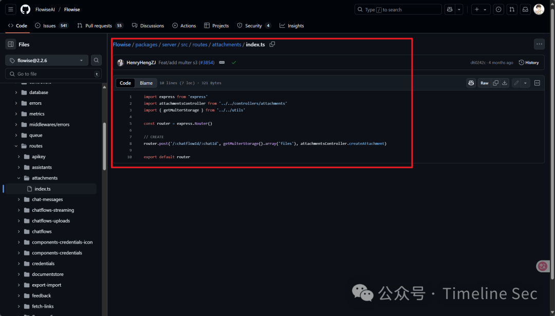This screenshot has height=316, width=555.
Task: Select index.ts in the file tree
Action: click(x=43, y=189)
